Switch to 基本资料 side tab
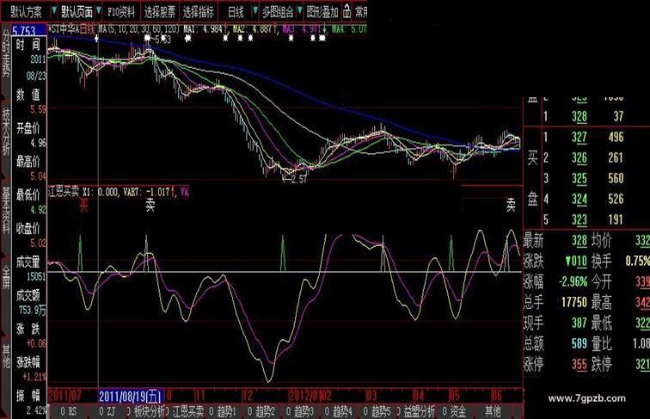Viewport: 650px width, 419px height. [x=6, y=210]
